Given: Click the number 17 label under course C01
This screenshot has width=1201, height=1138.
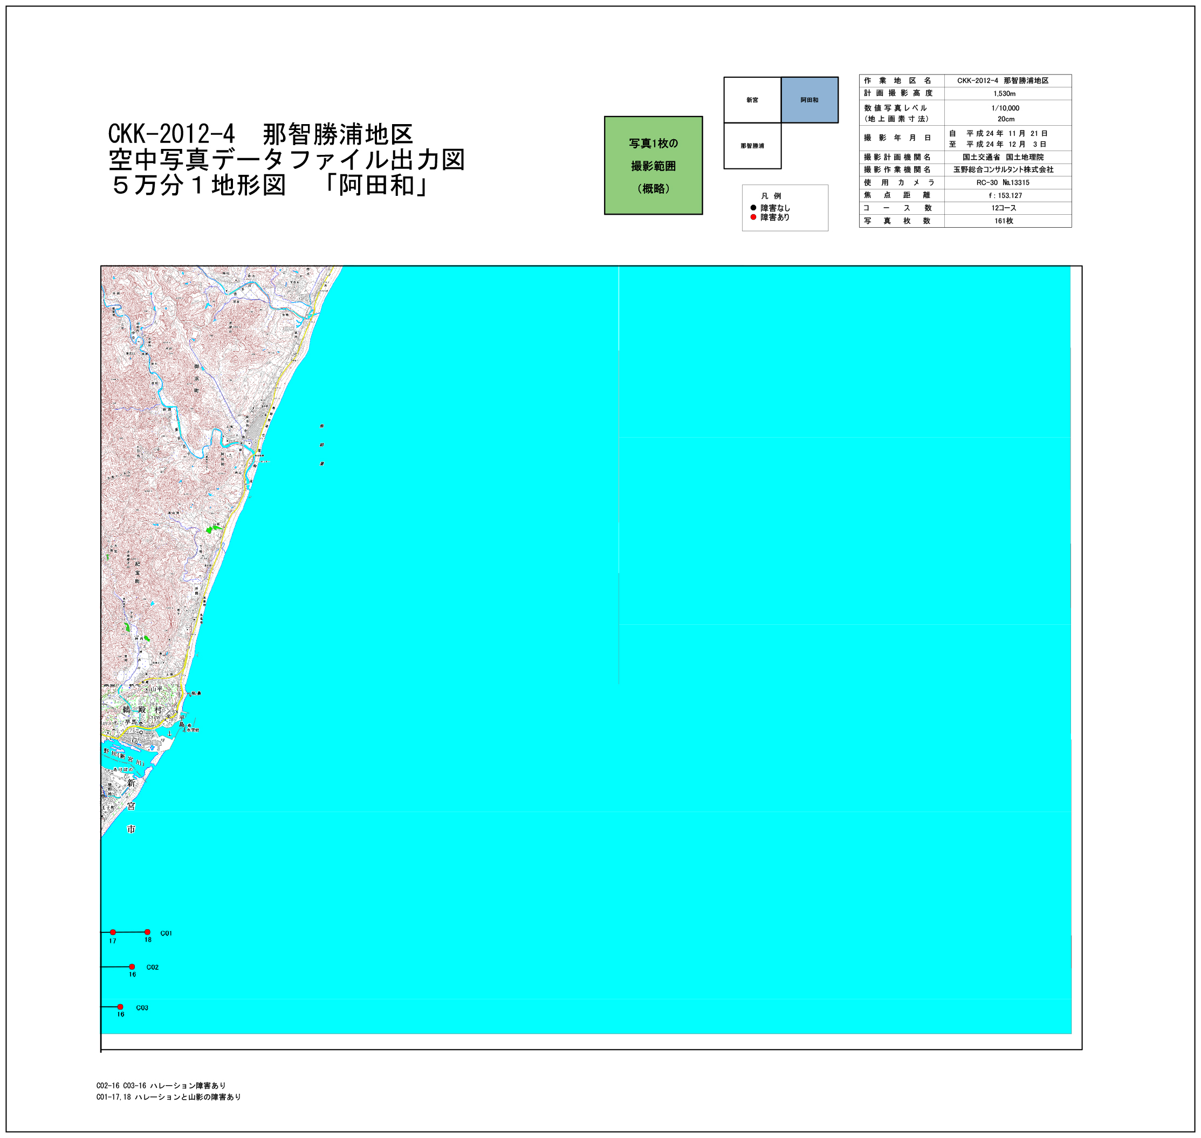Looking at the screenshot, I should tap(113, 941).
